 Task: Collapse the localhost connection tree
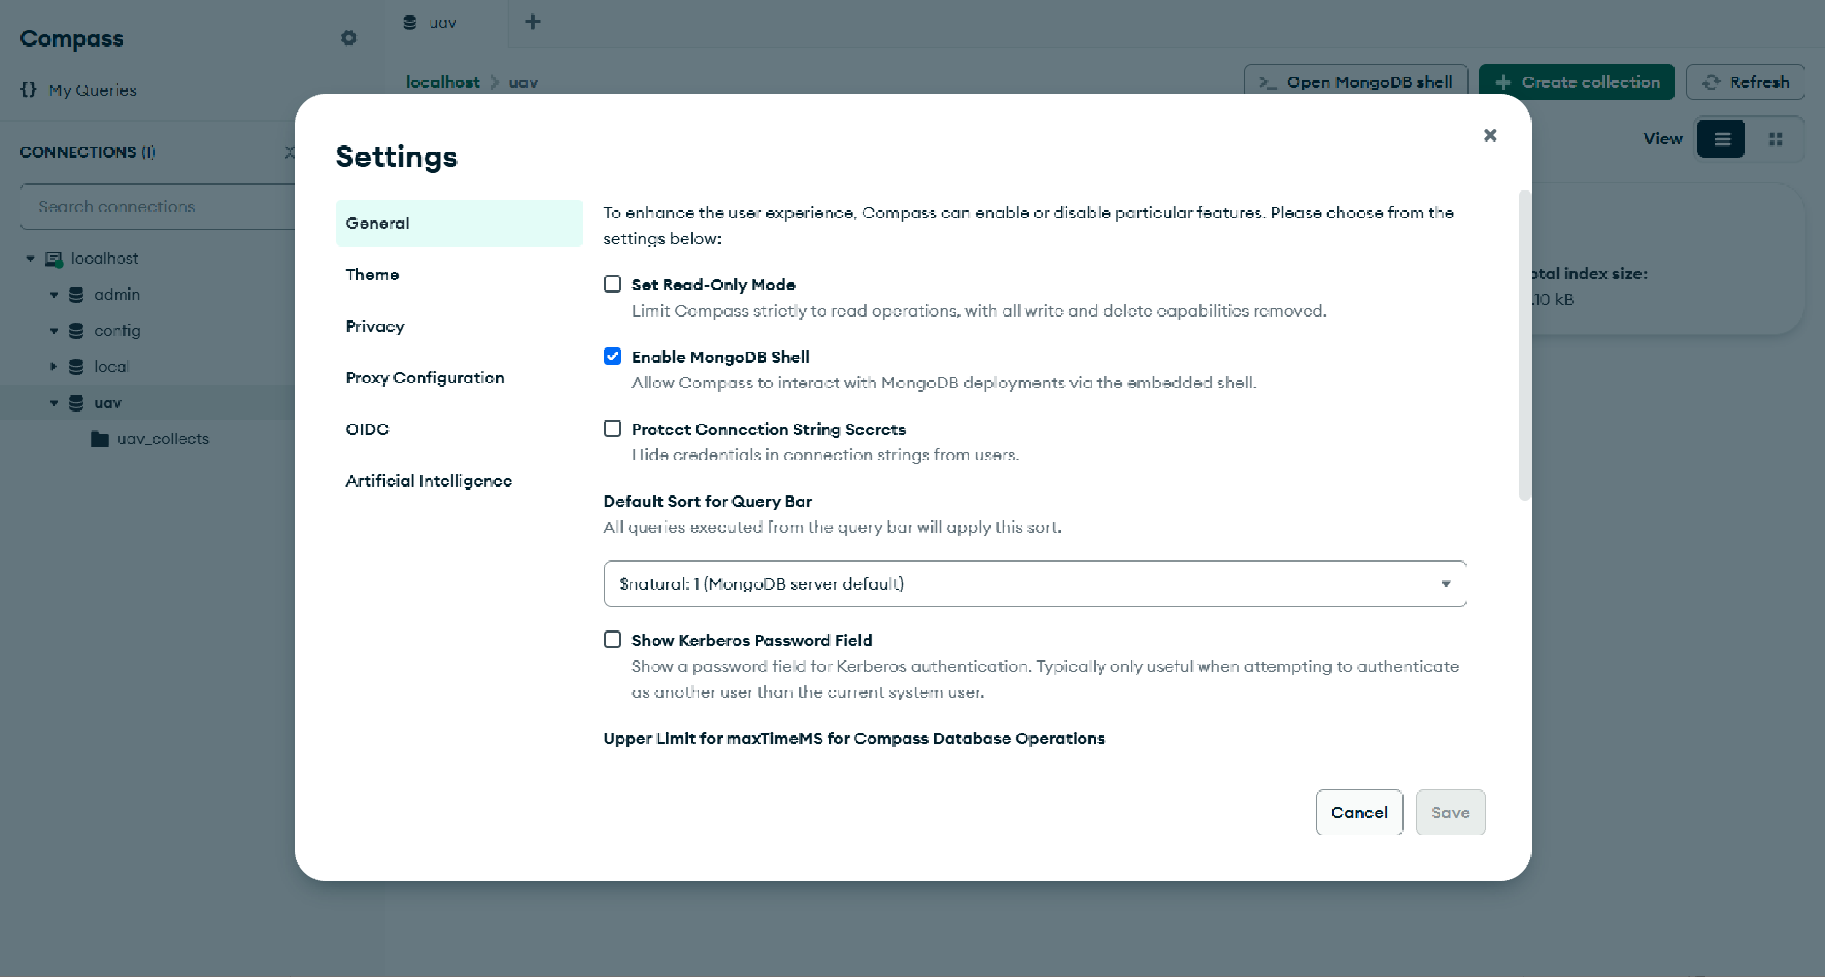[31, 258]
